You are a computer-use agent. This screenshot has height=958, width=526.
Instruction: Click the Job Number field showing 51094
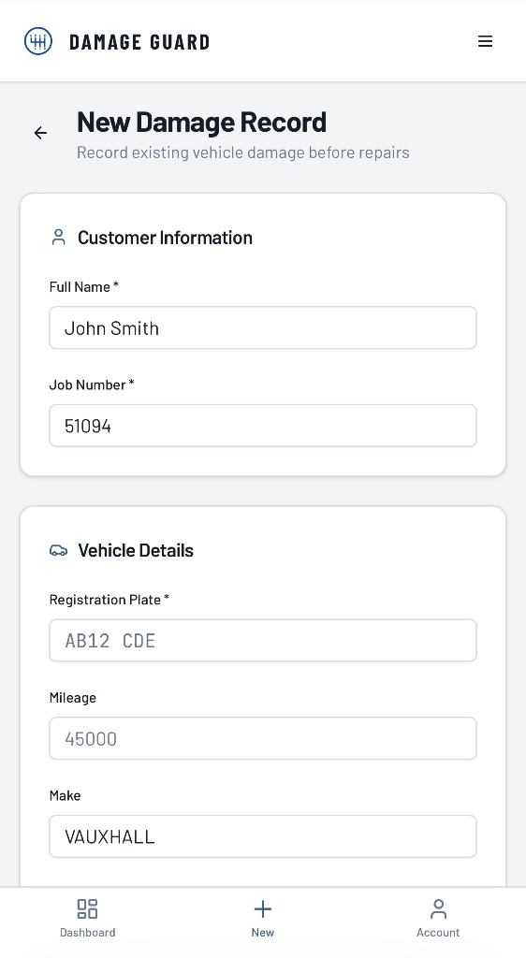pos(263,426)
